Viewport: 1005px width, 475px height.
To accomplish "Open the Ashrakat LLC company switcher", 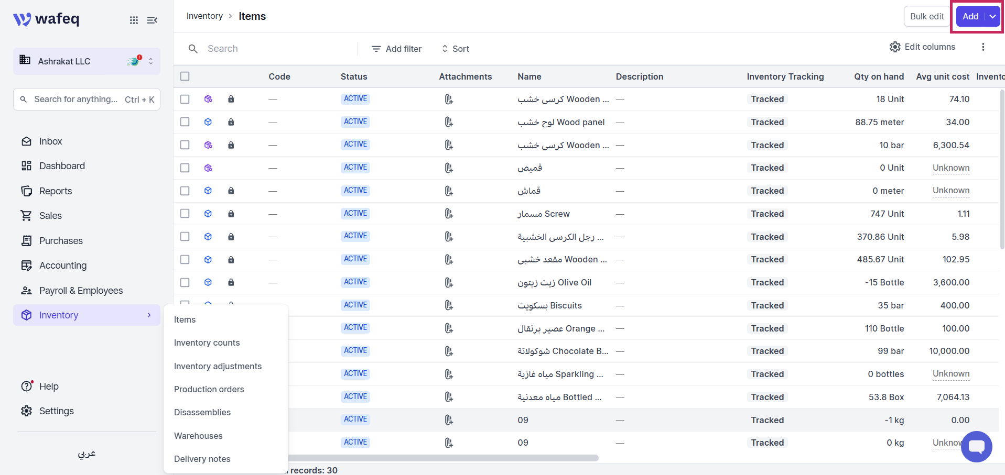I will coord(87,61).
